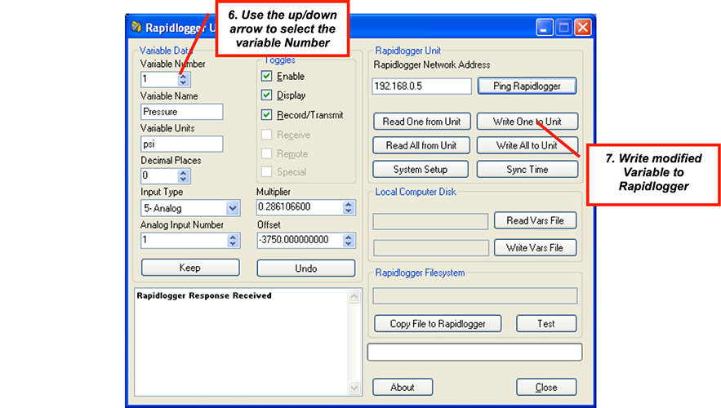Click the Undo button

[x=305, y=268]
